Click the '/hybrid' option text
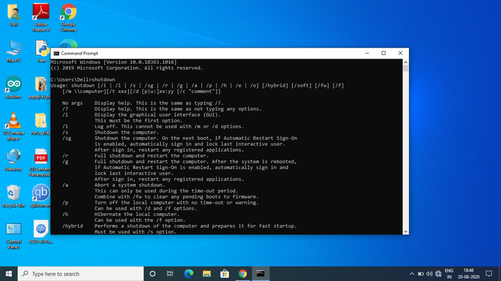Image resolution: width=501 pixels, height=281 pixels. point(72,226)
